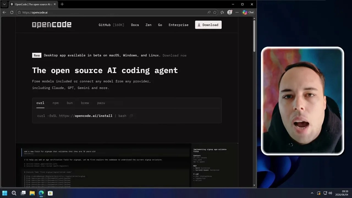Click the scrollbar down arrow
The height and width of the screenshot is (198, 352).
pyautogui.click(x=254, y=185)
